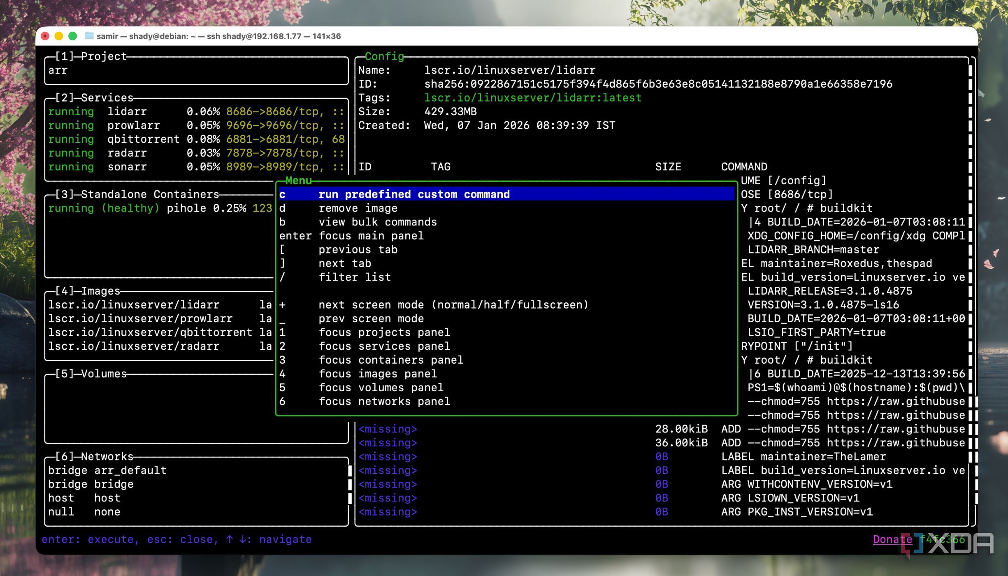Focus the [5] Volumes panel title
Image resolution: width=1008 pixels, height=576 pixels.
tap(91, 374)
